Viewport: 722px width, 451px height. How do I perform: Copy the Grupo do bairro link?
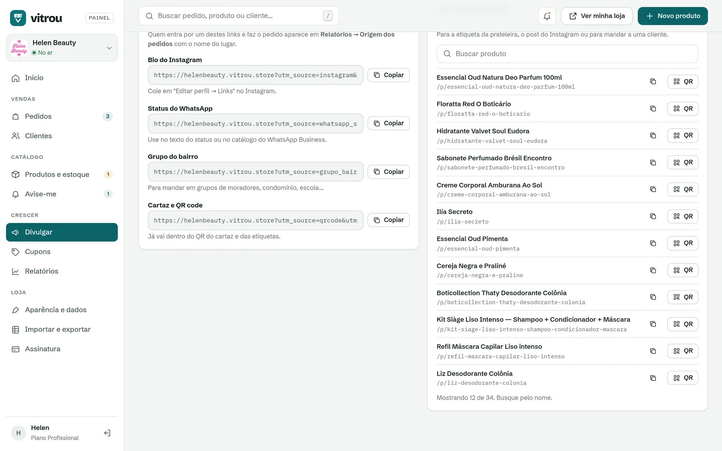click(388, 172)
